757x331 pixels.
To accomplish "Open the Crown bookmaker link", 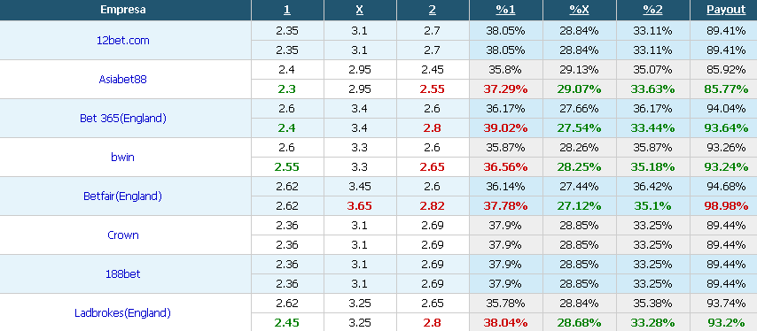I will (x=122, y=235).
